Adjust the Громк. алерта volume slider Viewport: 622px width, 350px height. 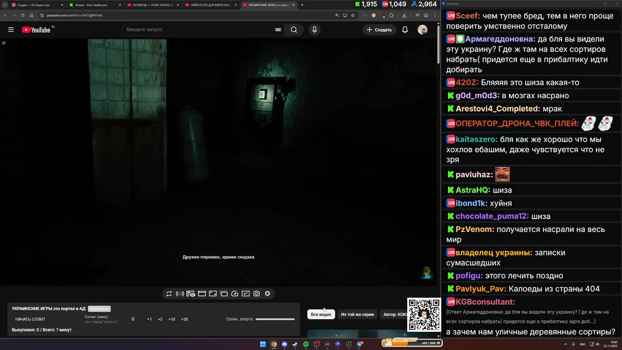coord(275,319)
